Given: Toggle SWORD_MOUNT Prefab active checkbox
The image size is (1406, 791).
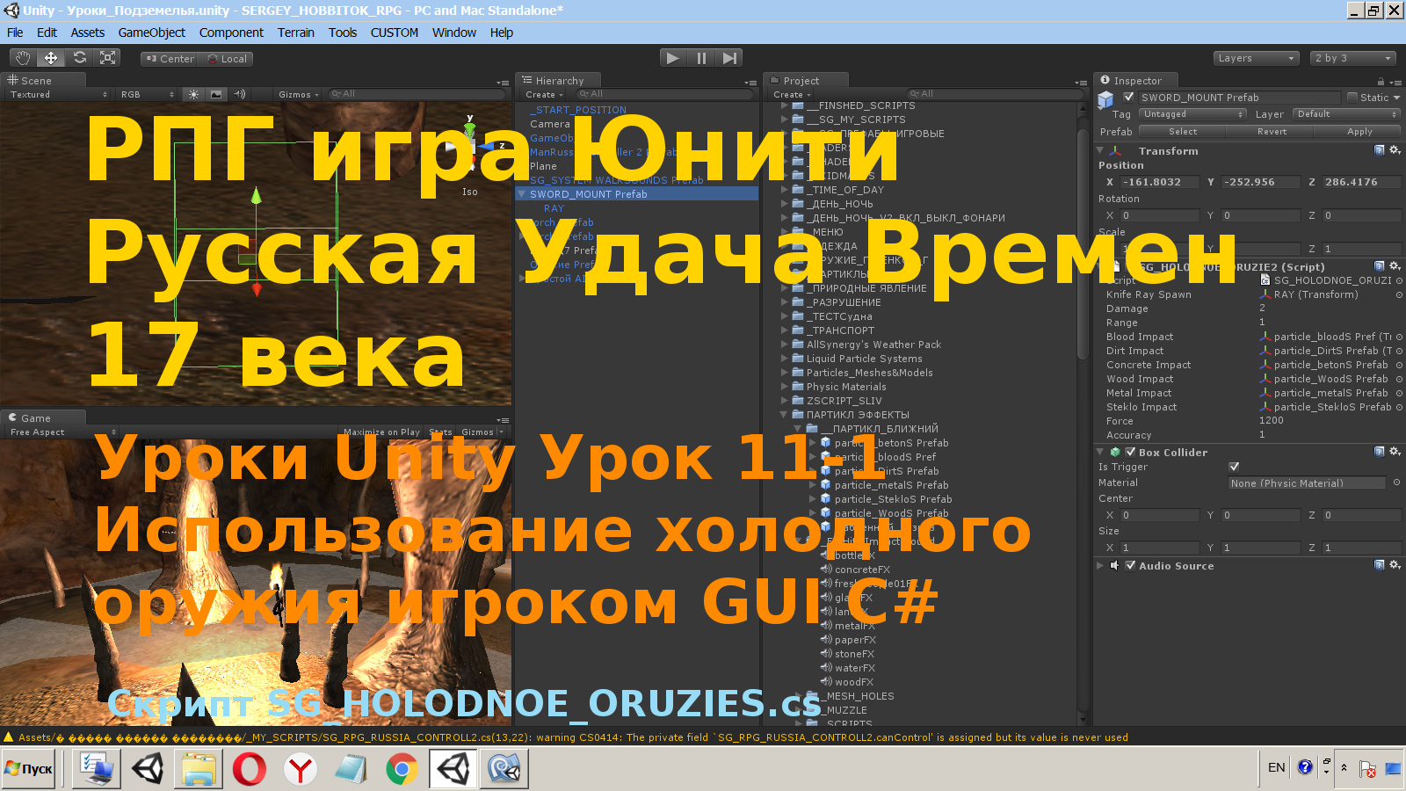Looking at the screenshot, I should [1128, 98].
